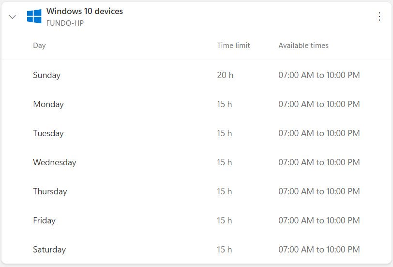Click the Saturday day row
Screen dimensions: 393x267
[49, 250]
